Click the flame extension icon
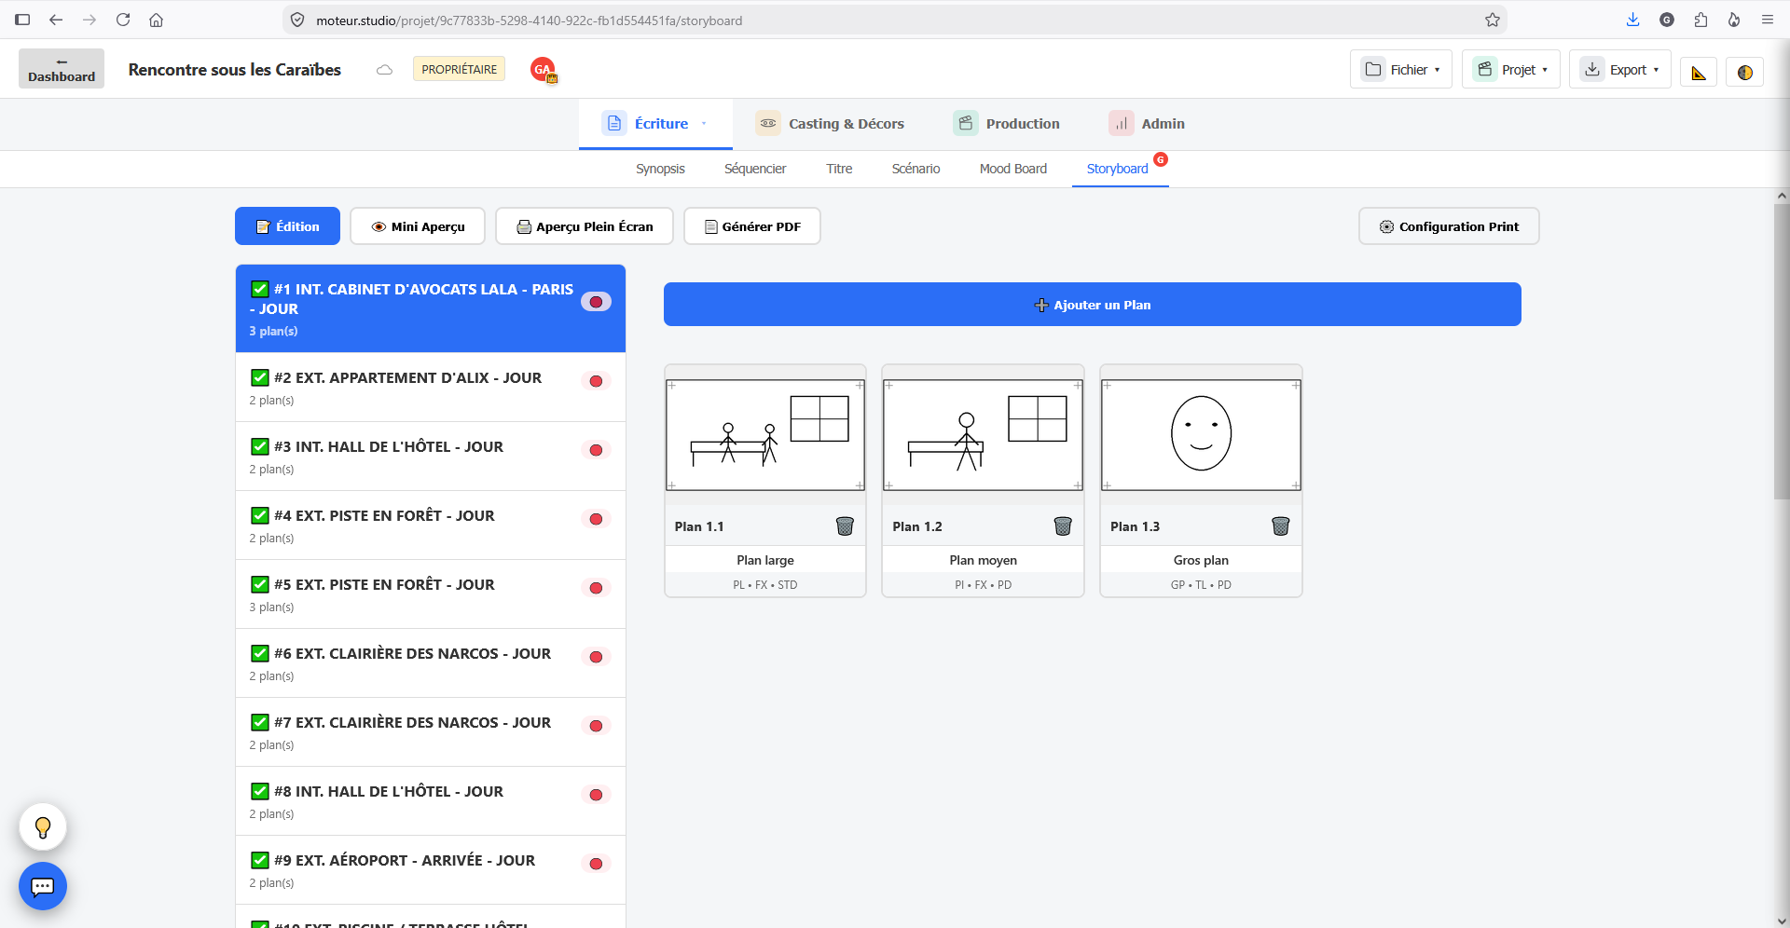1790x928 pixels. [x=1734, y=20]
